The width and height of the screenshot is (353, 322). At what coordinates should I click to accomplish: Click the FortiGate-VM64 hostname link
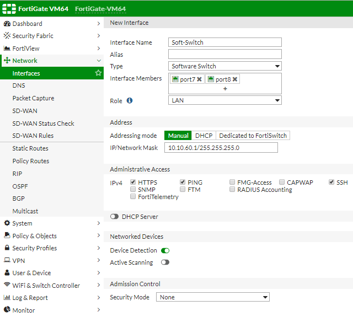click(100, 9)
